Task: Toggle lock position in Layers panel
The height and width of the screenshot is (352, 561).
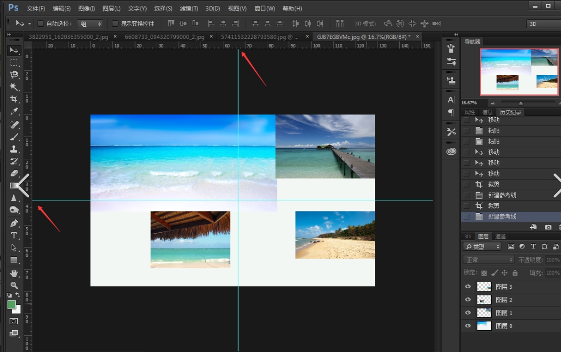Action: pyautogui.click(x=504, y=273)
